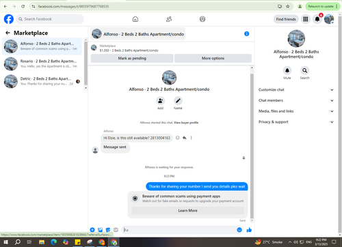Open conversation information blue info icon

pos(247,34)
